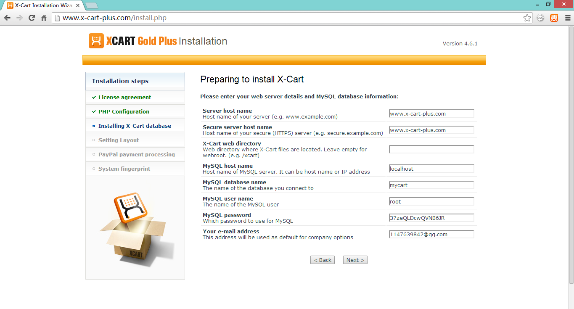Go to browser home icon
Viewport: 574px width, 309px height.
[44, 18]
